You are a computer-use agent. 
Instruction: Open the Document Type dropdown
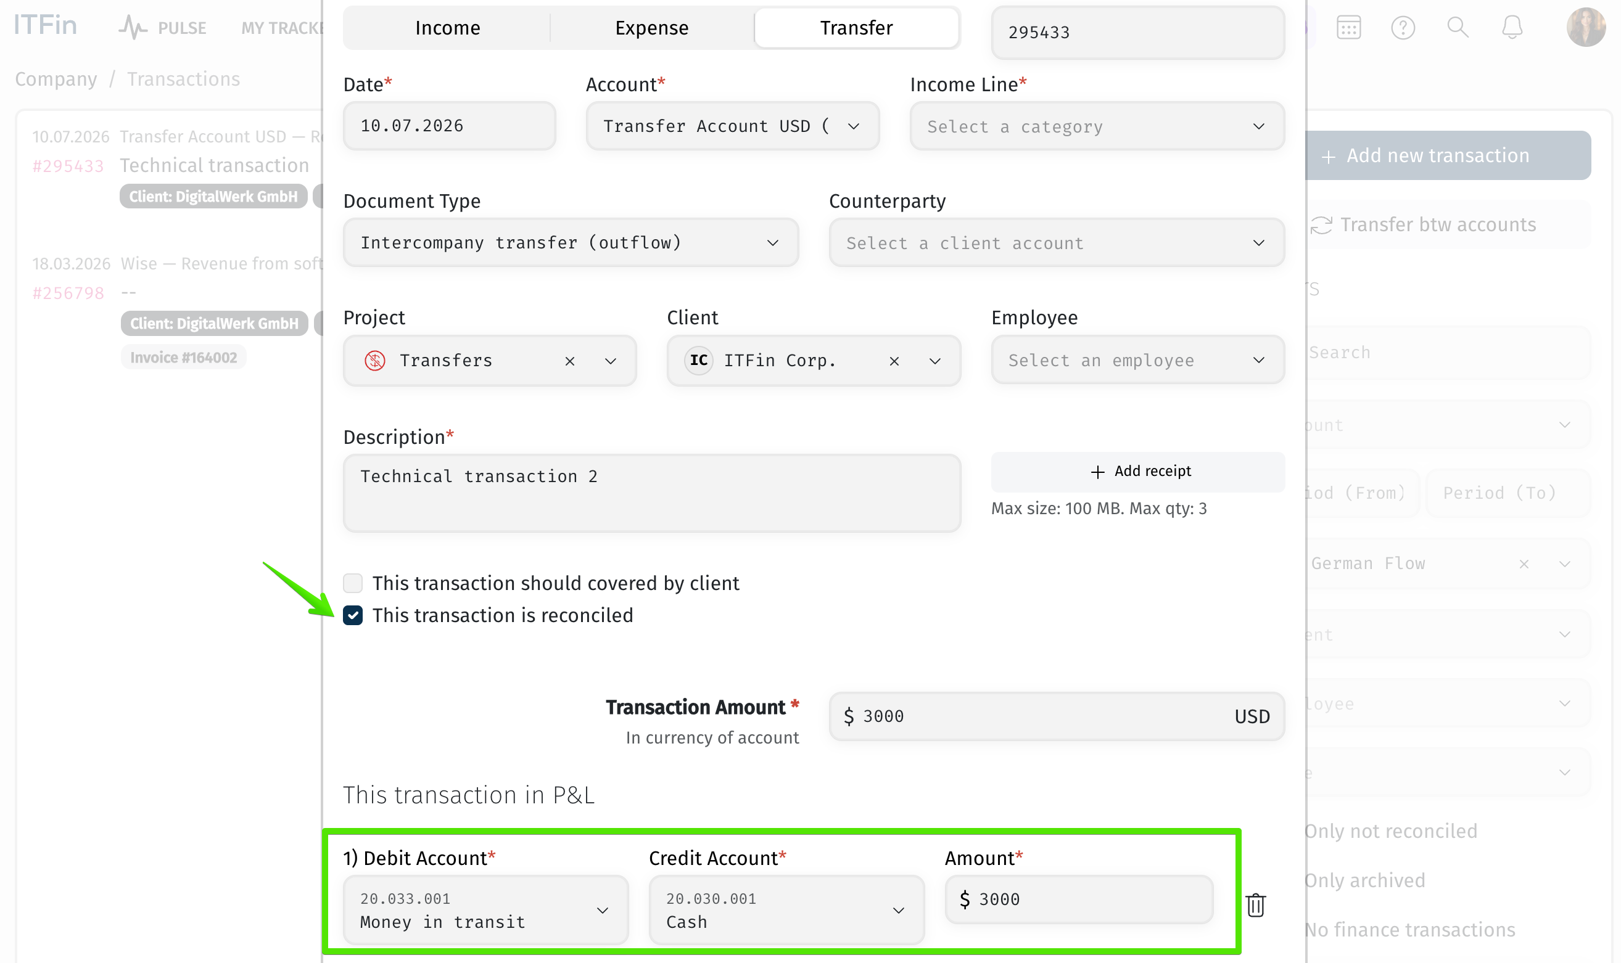[570, 243]
